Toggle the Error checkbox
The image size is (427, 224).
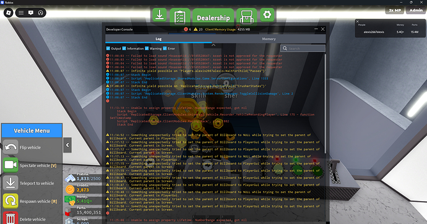click(165, 48)
